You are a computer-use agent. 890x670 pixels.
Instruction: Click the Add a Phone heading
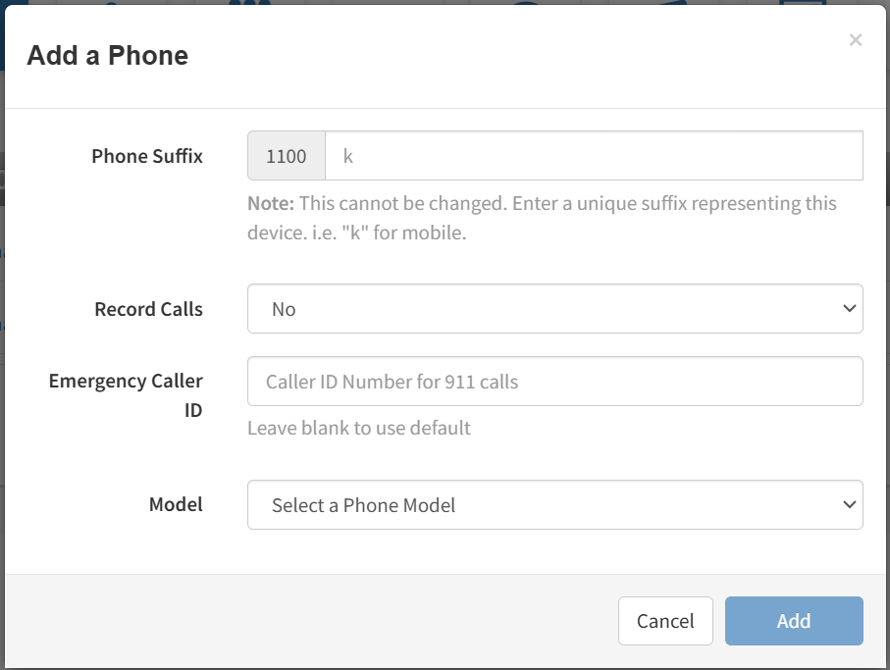click(x=108, y=56)
